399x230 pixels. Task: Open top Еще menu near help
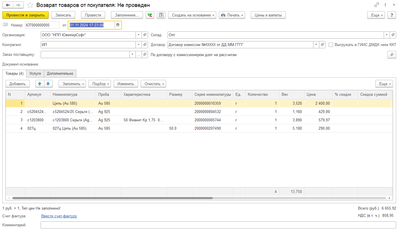(376, 15)
